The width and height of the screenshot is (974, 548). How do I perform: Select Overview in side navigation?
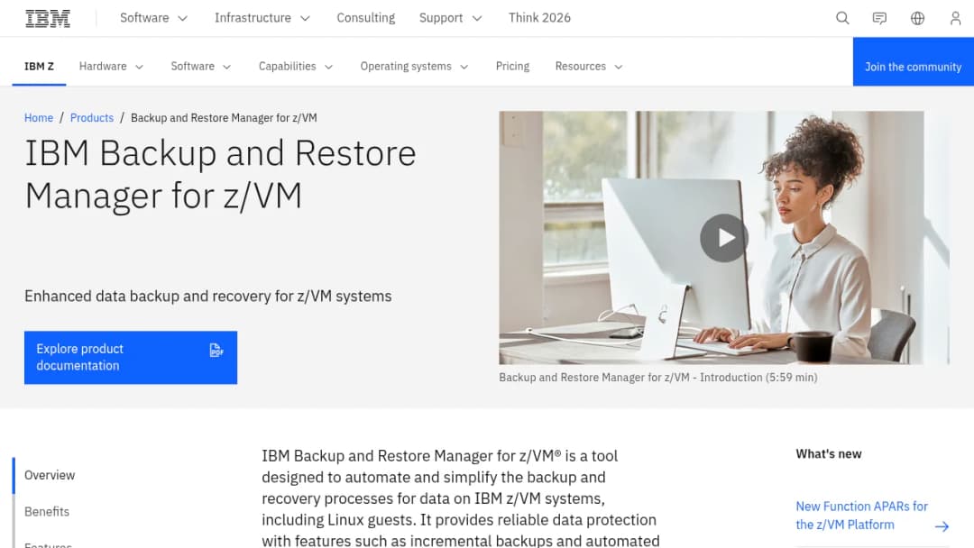50,475
